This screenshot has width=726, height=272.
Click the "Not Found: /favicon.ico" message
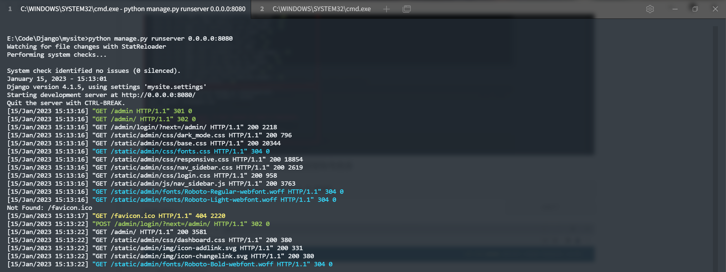click(x=49, y=208)
